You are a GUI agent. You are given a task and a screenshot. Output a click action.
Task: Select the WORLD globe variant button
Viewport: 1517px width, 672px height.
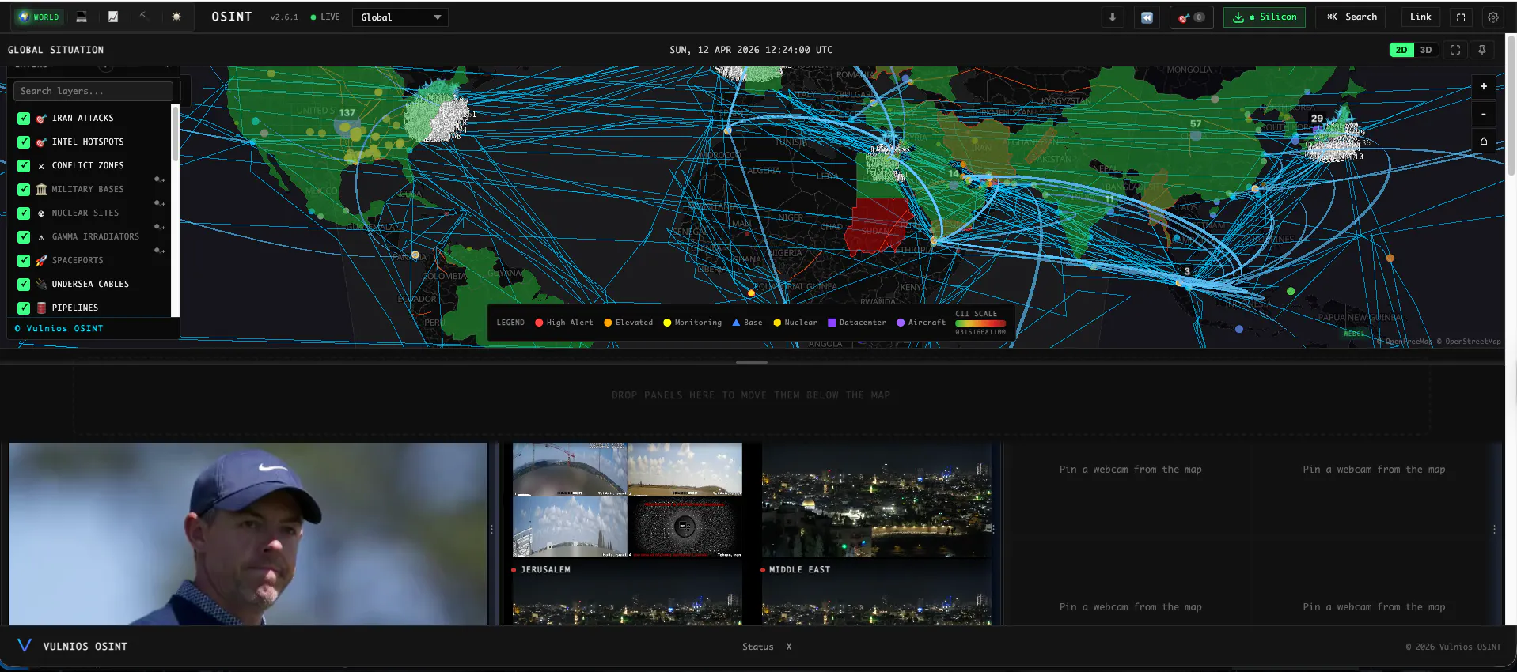click(39, 17)
